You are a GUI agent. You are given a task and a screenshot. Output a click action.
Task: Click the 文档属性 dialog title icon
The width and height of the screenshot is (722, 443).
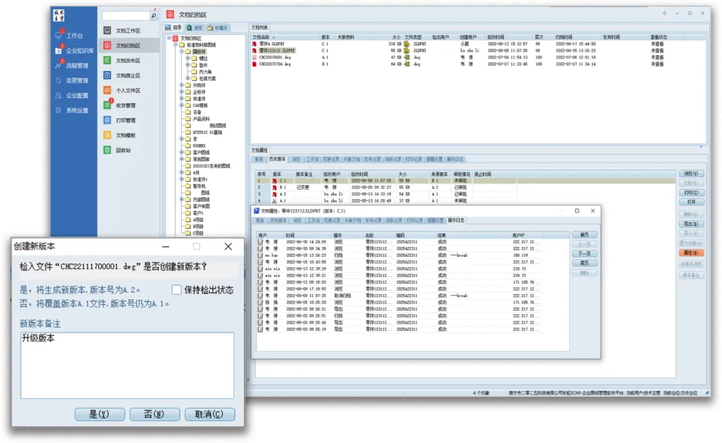click(x=257, y=210)
